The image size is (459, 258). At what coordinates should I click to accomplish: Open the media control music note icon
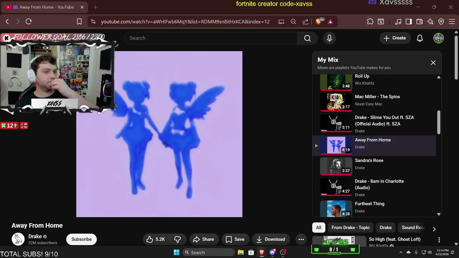[x=398, y=21]
